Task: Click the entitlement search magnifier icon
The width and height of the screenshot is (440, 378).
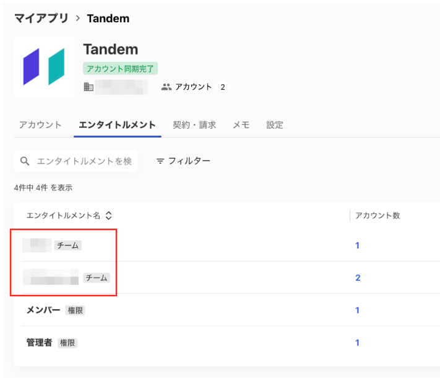Action: click(25, 161)
